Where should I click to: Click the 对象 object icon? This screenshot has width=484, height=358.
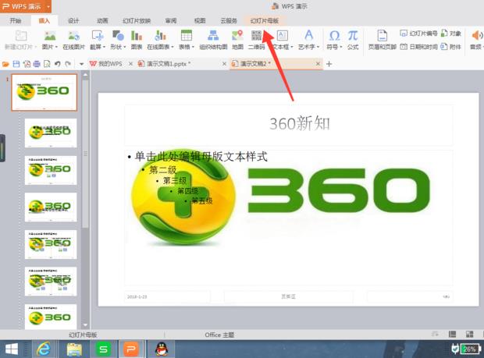pos(444,33)
